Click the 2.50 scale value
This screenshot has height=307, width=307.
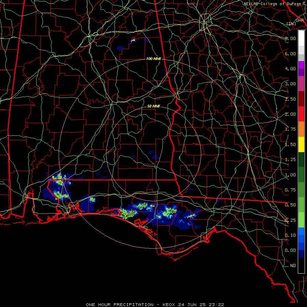pos(290,99)
